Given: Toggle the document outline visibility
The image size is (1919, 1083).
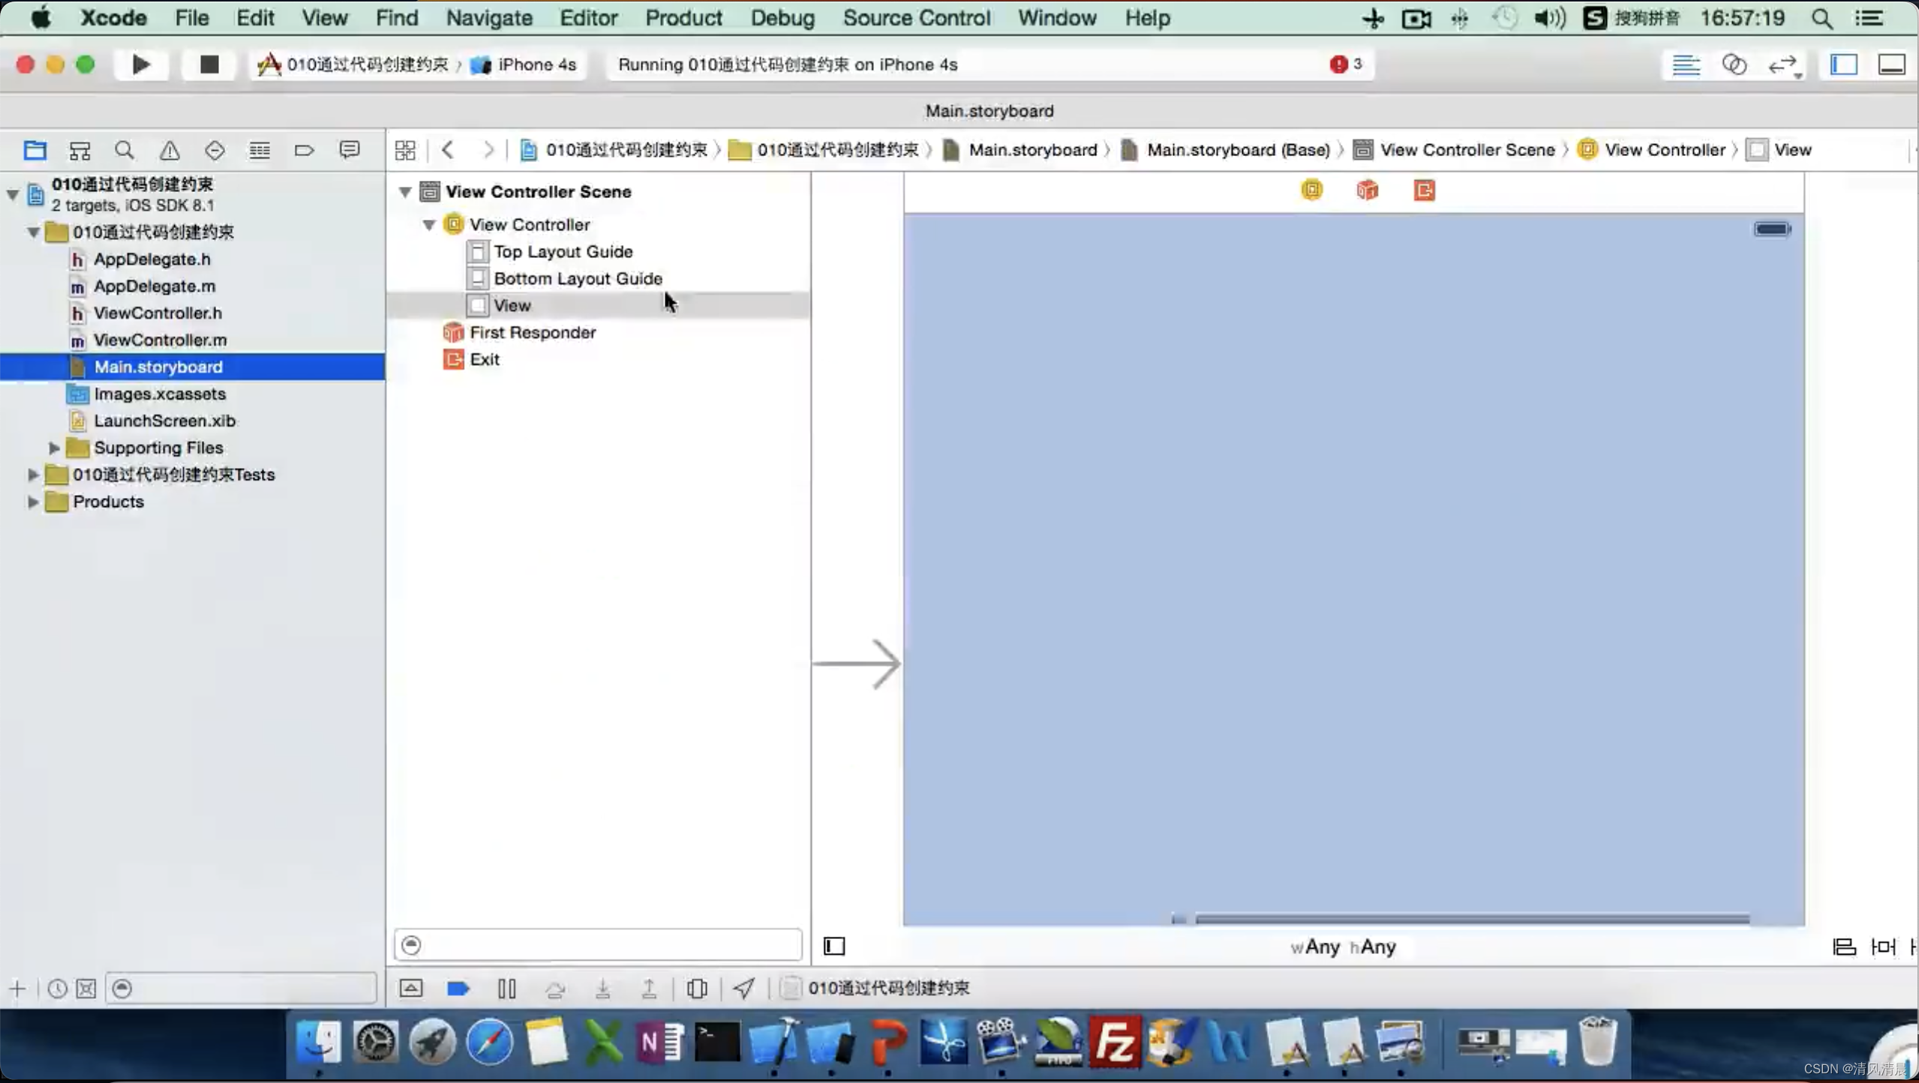Looking at the screenshot, I should 834,946.
